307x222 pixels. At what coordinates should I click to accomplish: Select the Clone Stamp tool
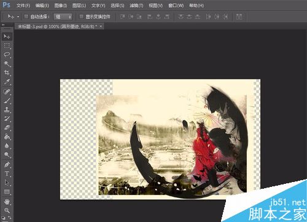7,109
